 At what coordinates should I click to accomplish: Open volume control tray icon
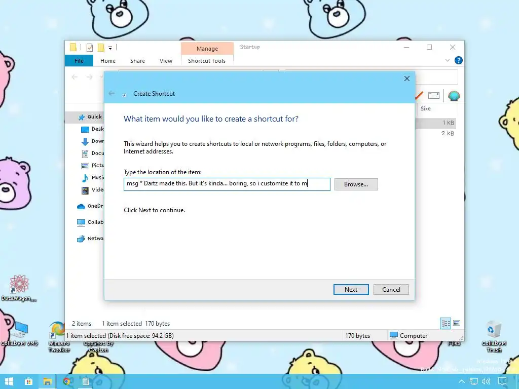pyautogui.click(x=486, y=381)
